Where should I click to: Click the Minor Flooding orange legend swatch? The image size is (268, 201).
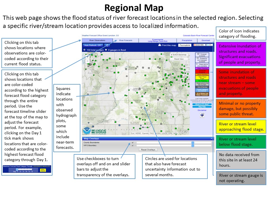(202, 75)
